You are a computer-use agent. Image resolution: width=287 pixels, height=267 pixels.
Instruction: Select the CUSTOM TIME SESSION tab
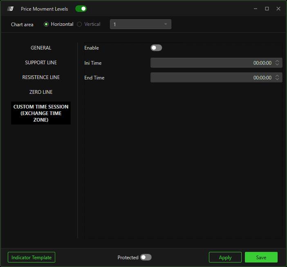tap(41, 113)
